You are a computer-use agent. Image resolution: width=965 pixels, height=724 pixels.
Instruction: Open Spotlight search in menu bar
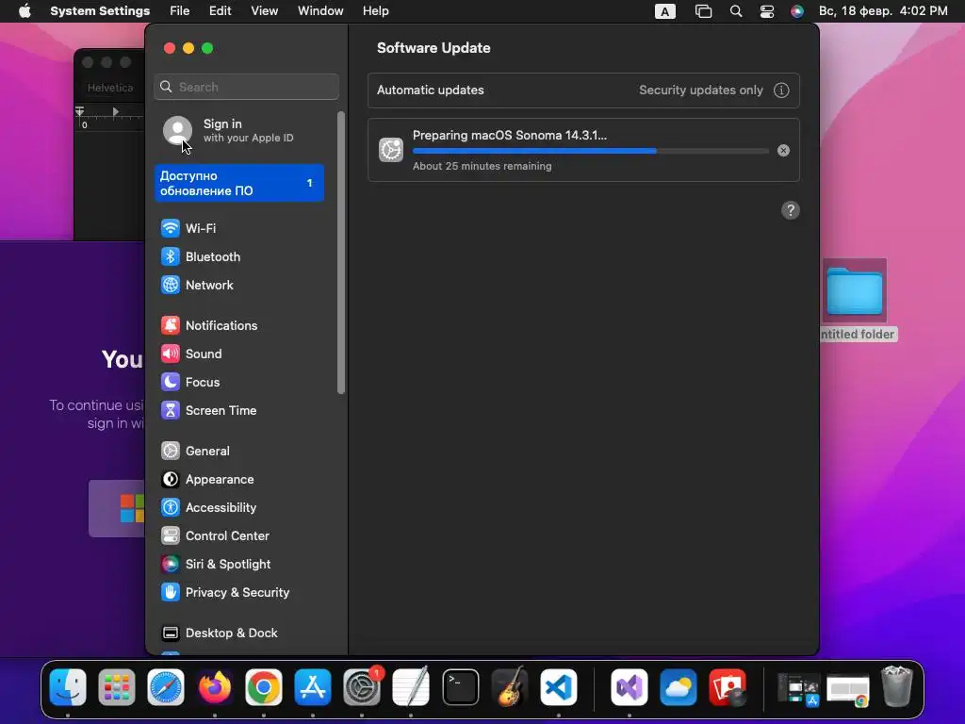point(735,11)
